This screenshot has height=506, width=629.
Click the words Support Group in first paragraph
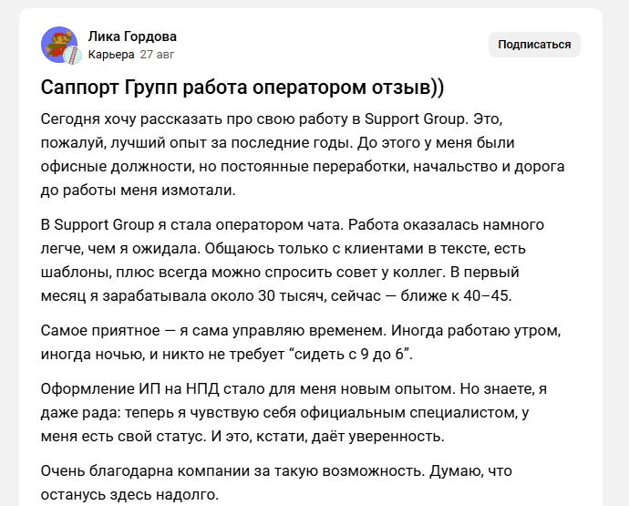point(416,119)
